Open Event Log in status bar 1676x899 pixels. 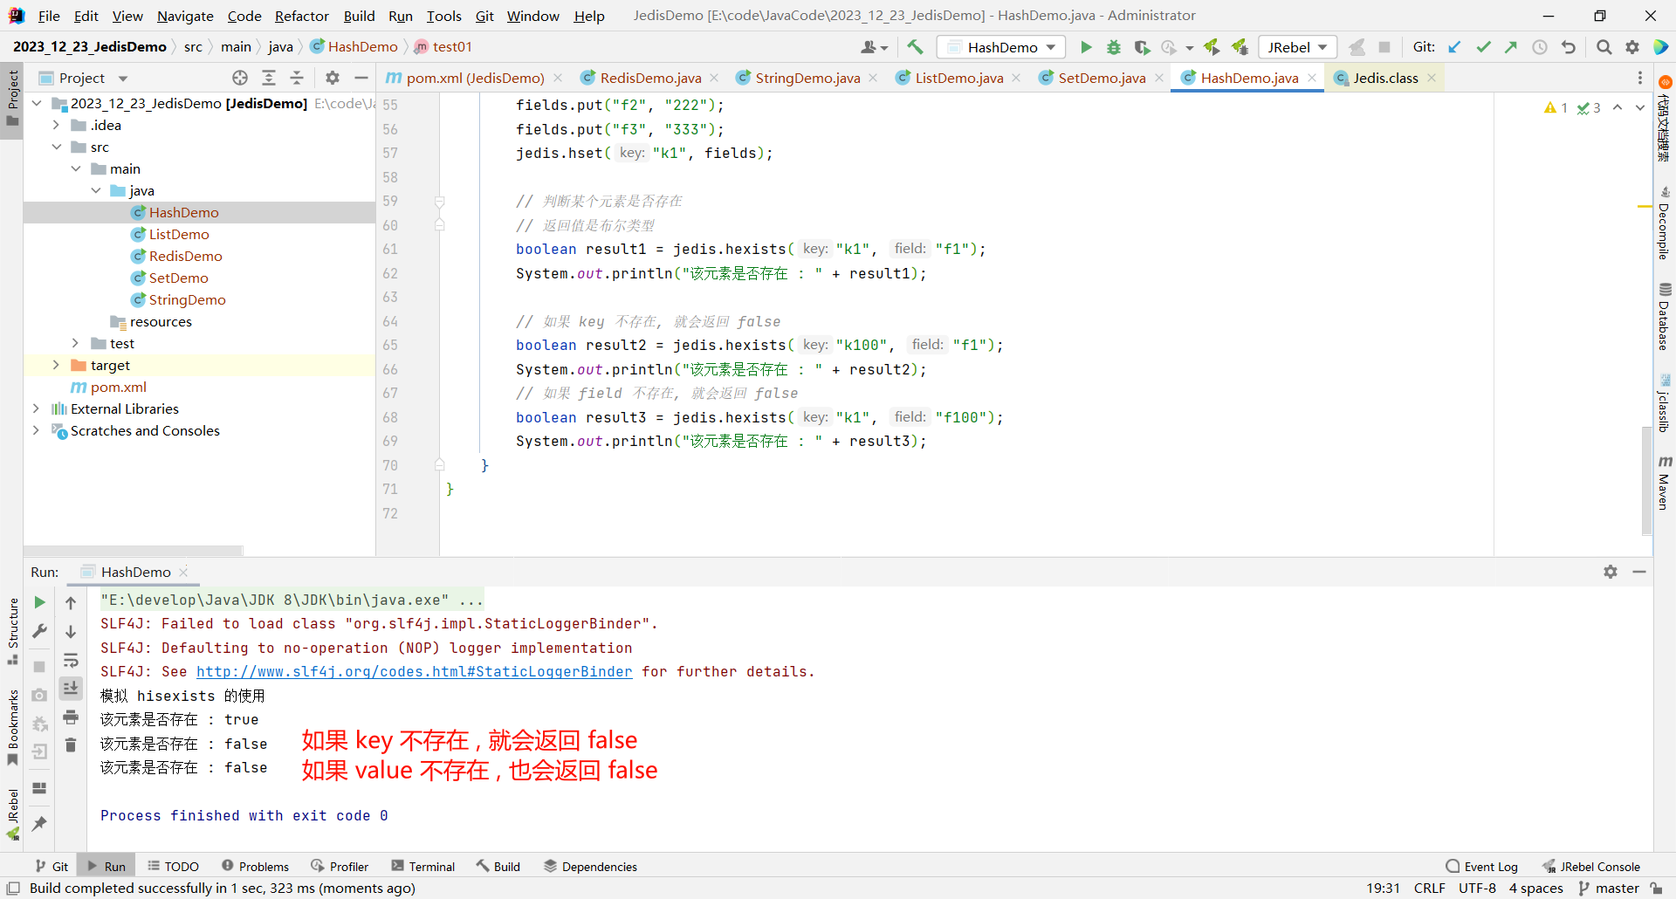(x=1481, y=866)
